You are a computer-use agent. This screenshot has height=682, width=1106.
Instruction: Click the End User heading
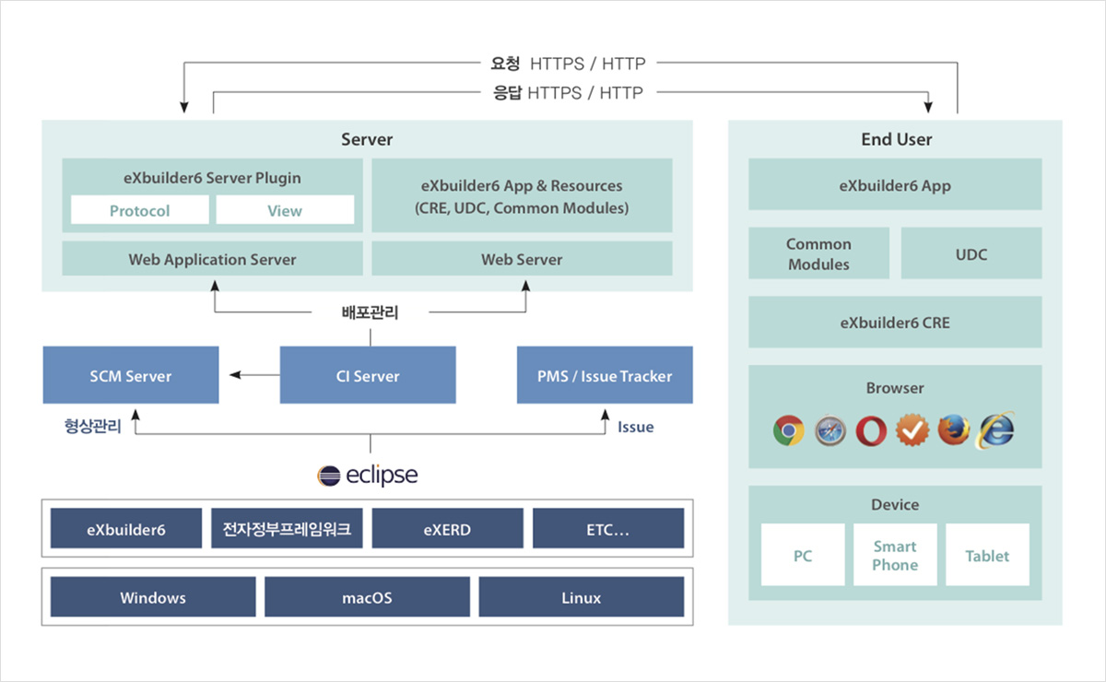pyautogui.click(x=896, y=139)
